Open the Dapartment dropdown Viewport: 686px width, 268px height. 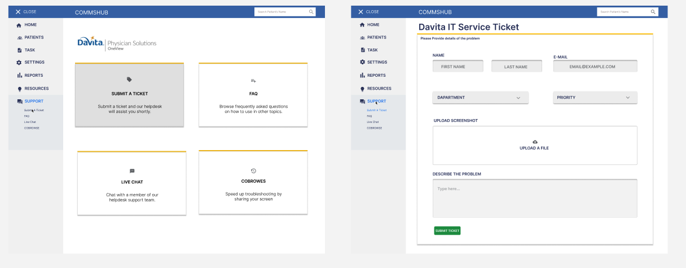(481, 98)
